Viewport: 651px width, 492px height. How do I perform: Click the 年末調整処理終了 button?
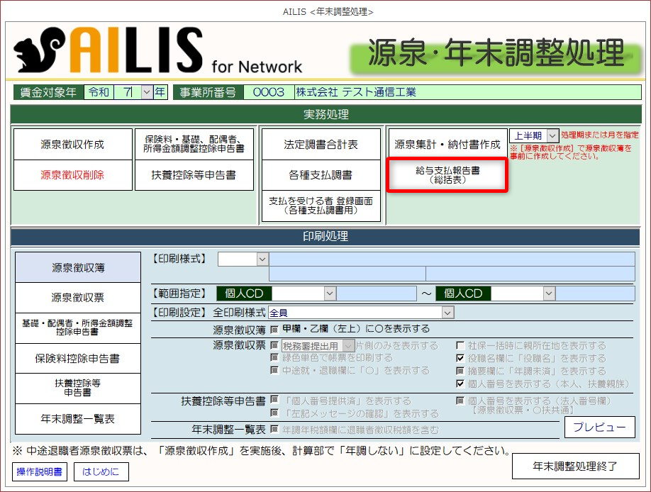[x=575, y=466]
